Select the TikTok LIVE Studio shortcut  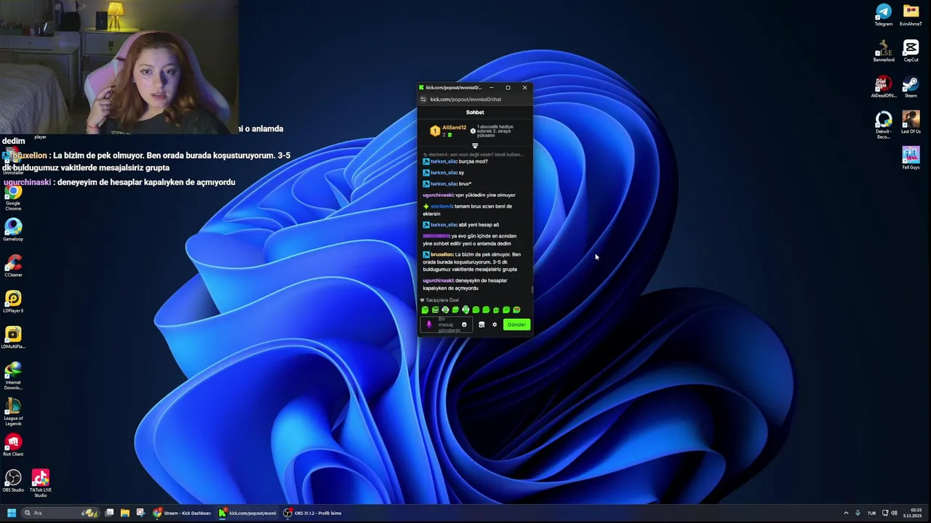[x=40, y=483]
